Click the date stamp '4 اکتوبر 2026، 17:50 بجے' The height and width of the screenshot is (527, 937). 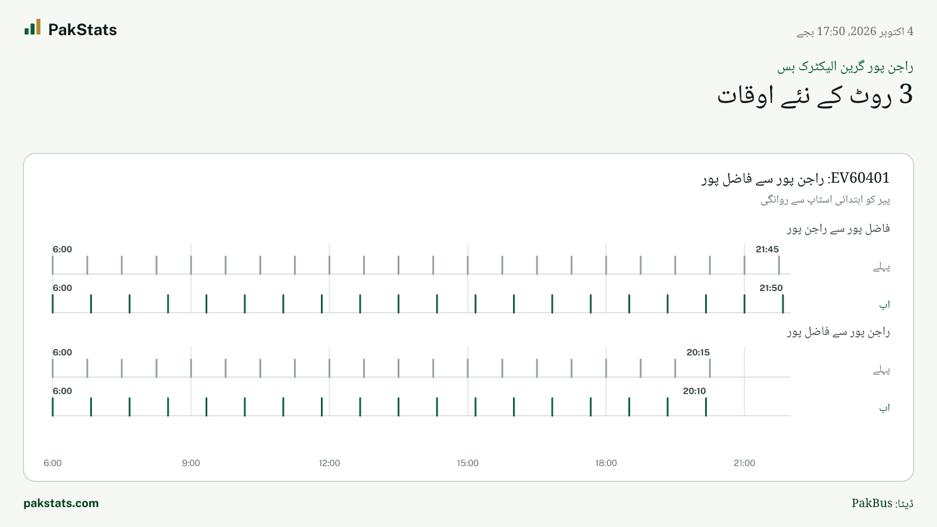(x=855, y=32)
